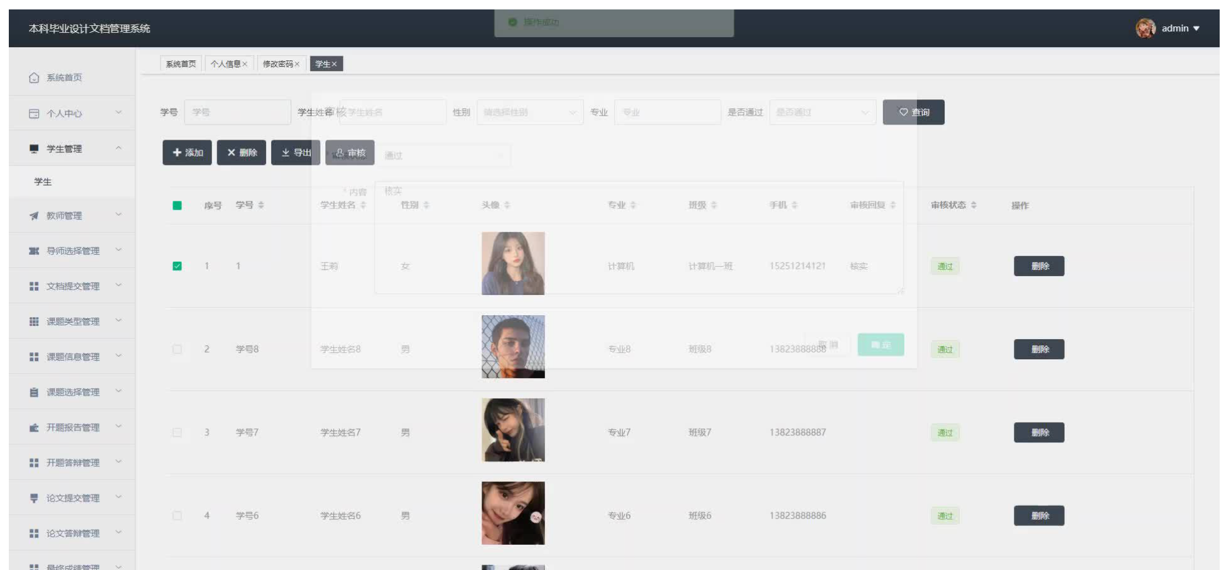Sort by 班级 column arrows

point(714,205)
